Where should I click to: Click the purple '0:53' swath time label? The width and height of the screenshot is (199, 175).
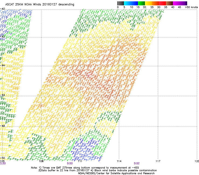point(70,163)
